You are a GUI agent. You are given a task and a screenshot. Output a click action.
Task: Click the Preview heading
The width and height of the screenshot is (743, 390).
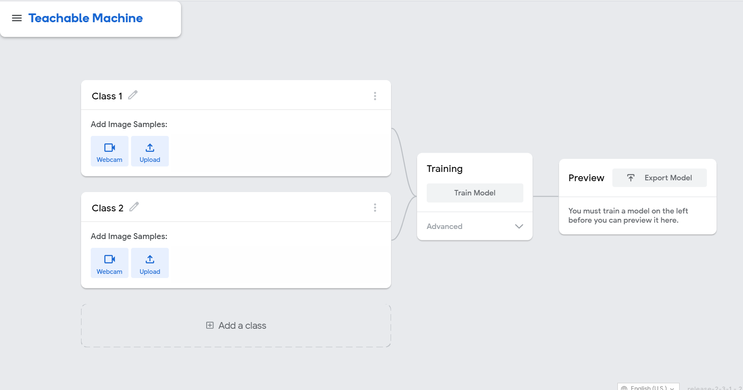[586, 178]
